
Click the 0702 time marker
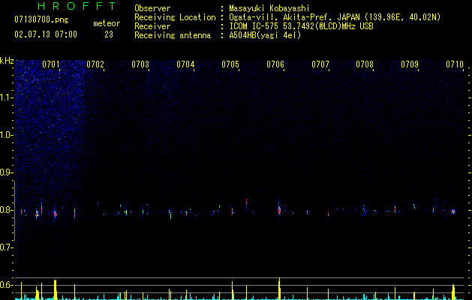(95, 64)
